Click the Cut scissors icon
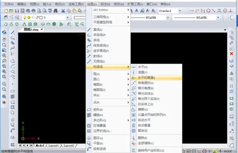 point(63,11)
